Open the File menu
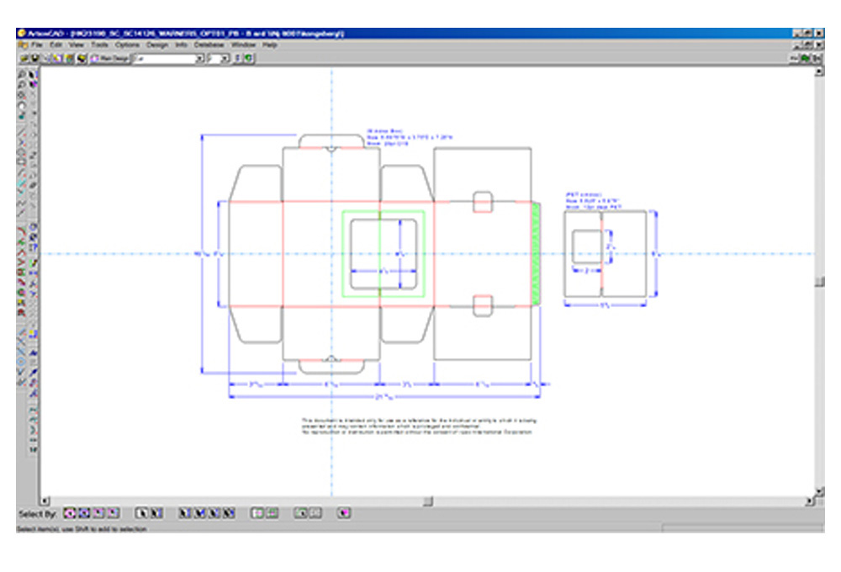This screenshot has height=572, width=841. pyautogui.click(x=36, y=44)
